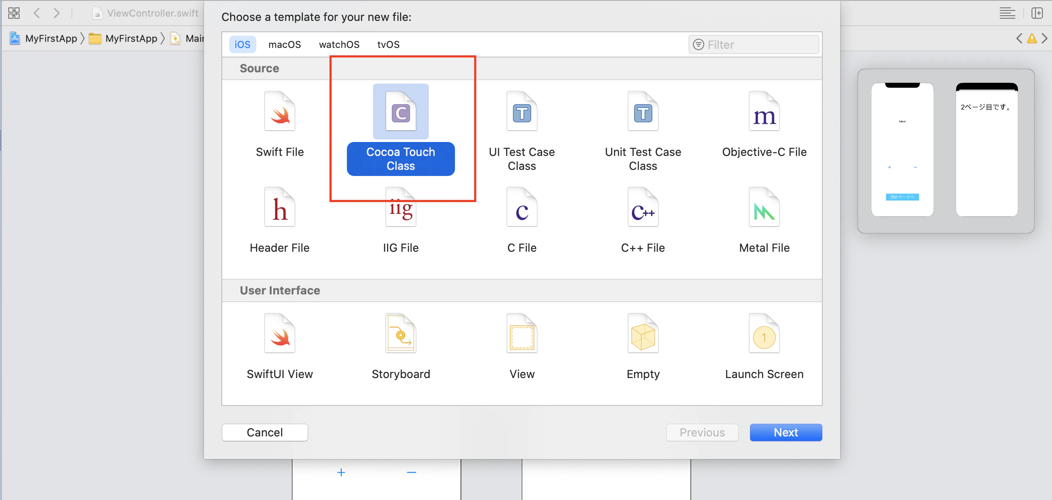The width and height of the screenshot is (1052, 500).
Task: Jump to next issue arrow
Action: tap(1045, 38)
